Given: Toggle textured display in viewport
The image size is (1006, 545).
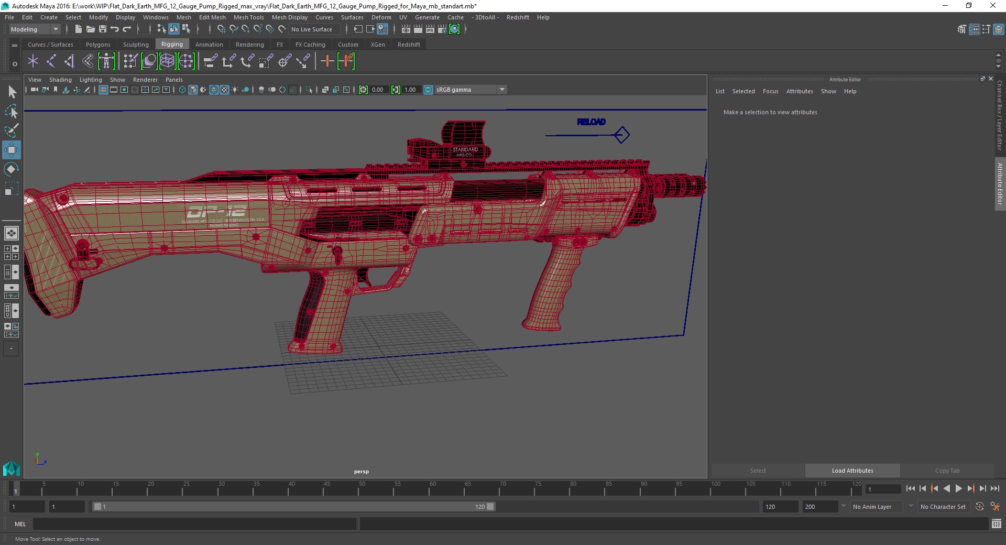Looking at the screenshot, I should click(x=224, y=90).
